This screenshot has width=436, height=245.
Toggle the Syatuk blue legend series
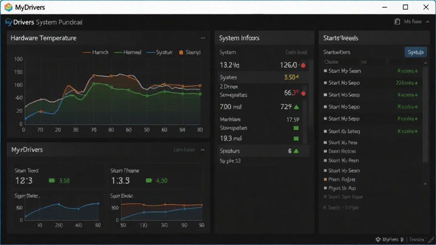pyautogui.click(x=160, y=52)
